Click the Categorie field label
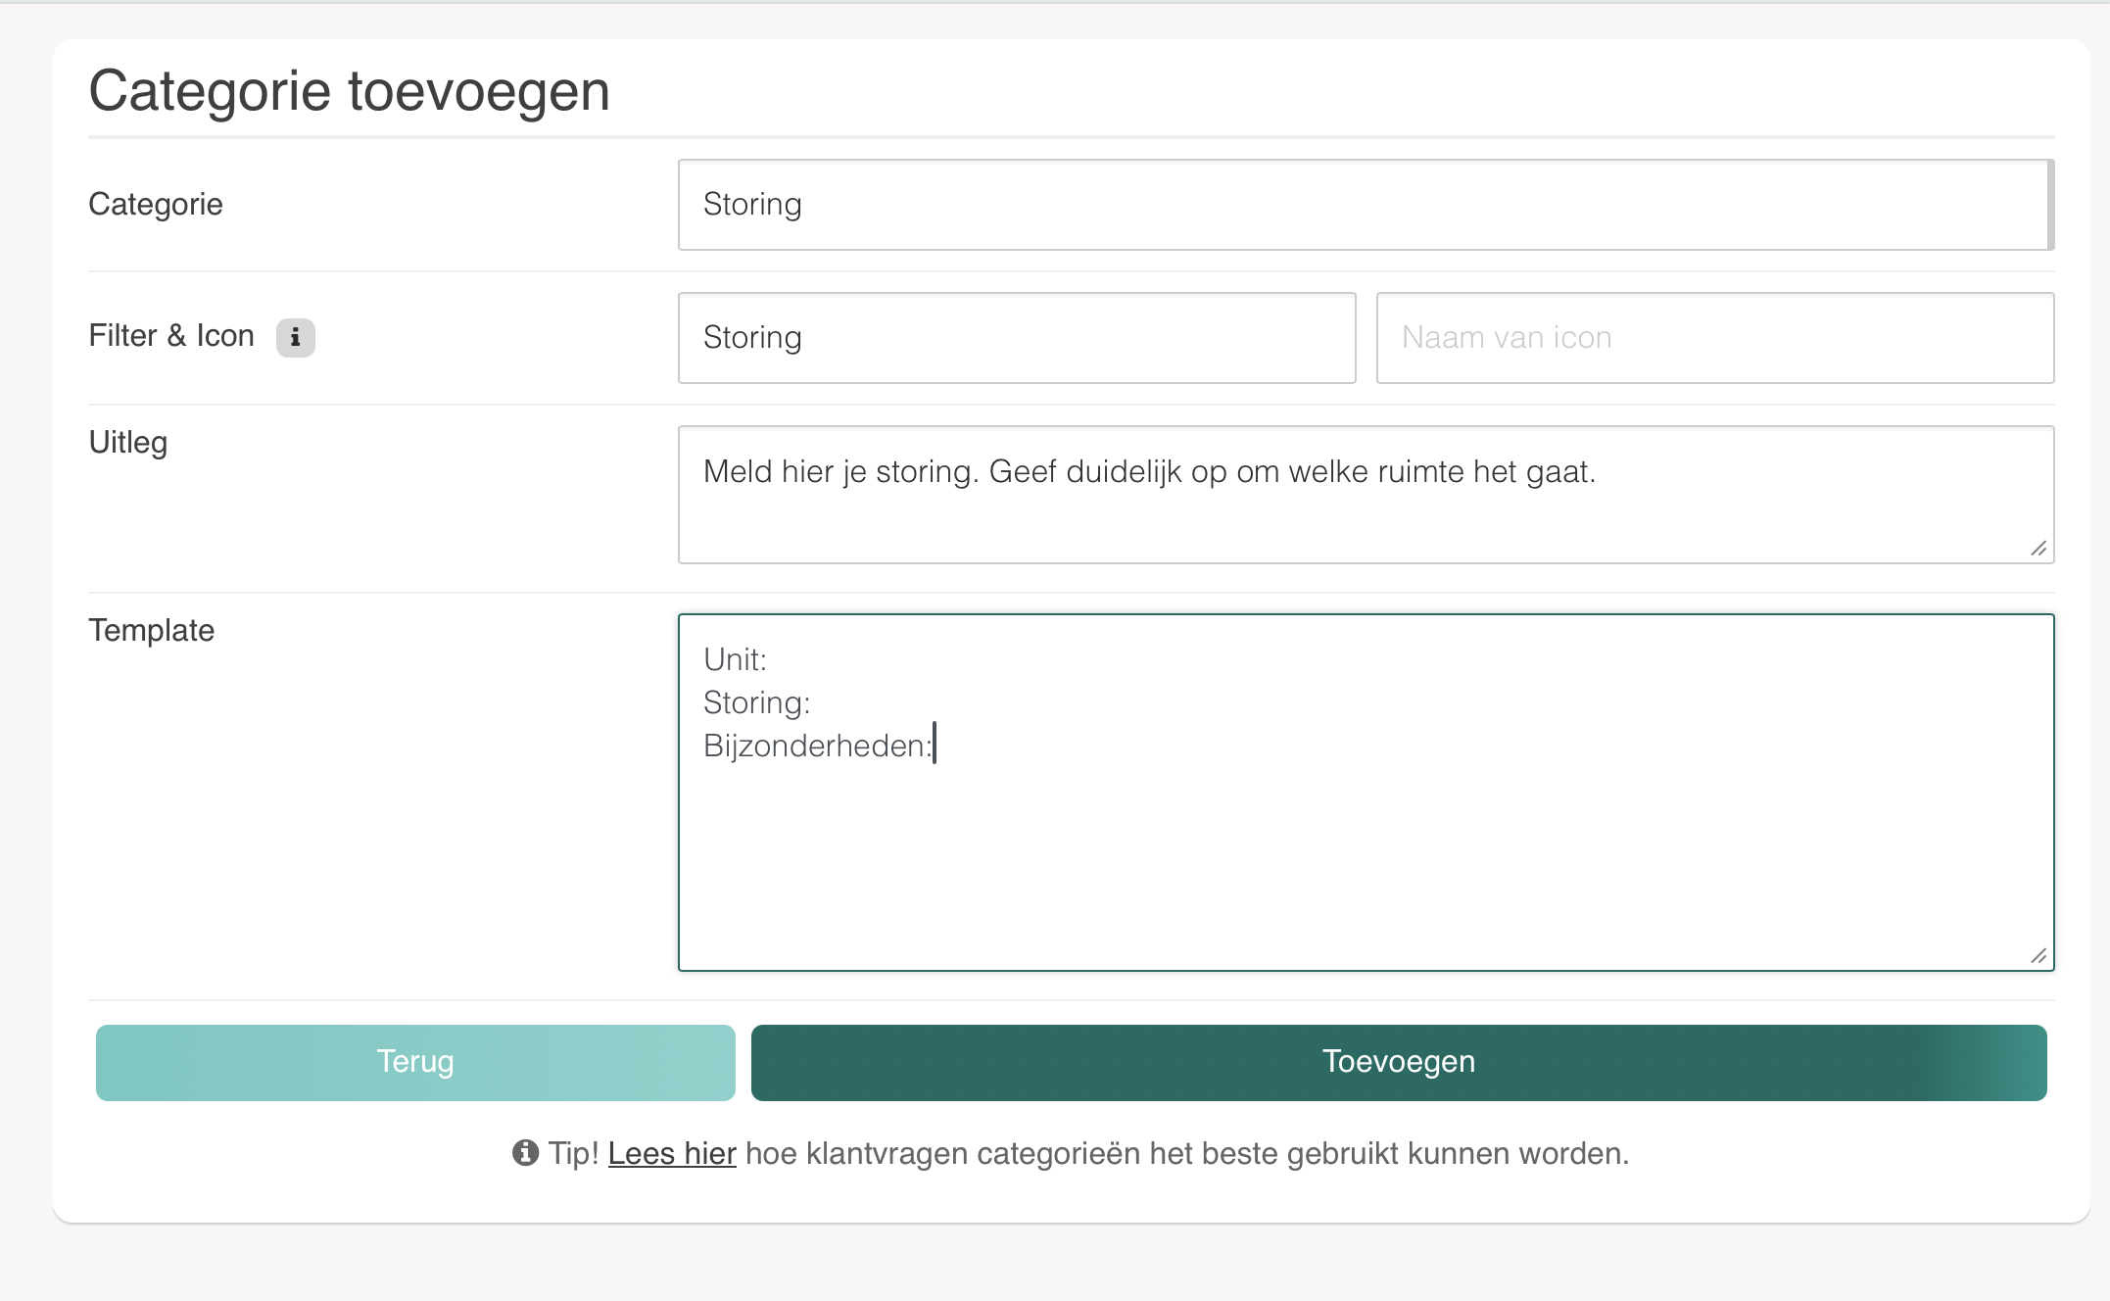 pos(156,204)
